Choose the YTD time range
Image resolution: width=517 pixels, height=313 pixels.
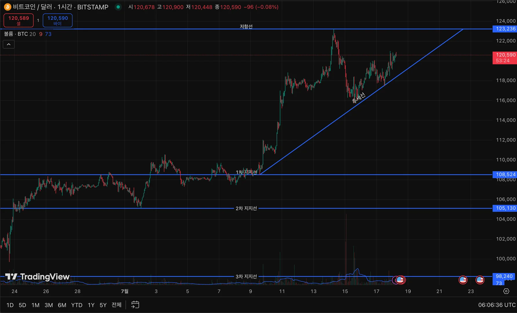pos(77,305)
